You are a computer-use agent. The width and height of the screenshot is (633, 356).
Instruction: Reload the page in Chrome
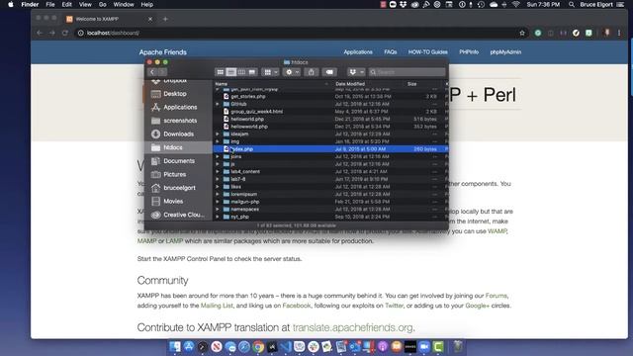(65, 33)
